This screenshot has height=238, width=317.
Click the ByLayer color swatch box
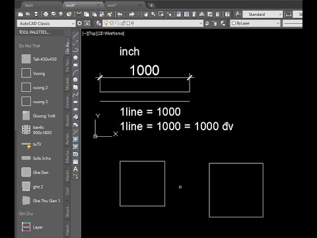(x=234, y=23)
